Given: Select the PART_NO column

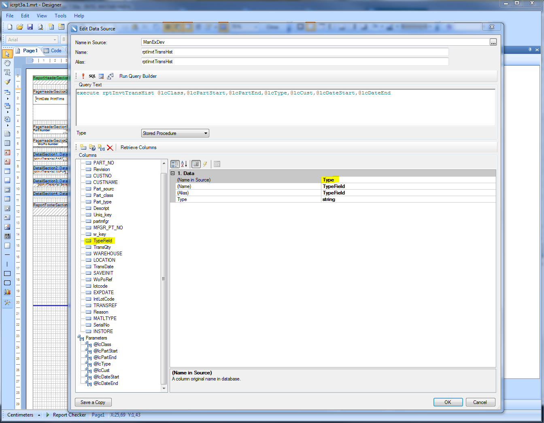Looking at the screenshot, I should (104, 163).
